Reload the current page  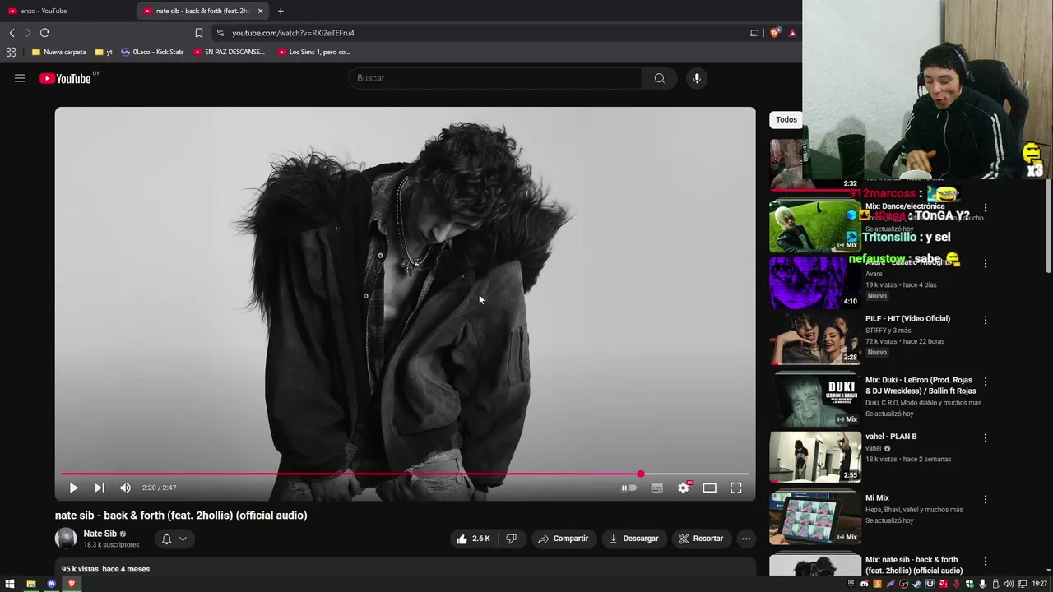tap(44, 33)
